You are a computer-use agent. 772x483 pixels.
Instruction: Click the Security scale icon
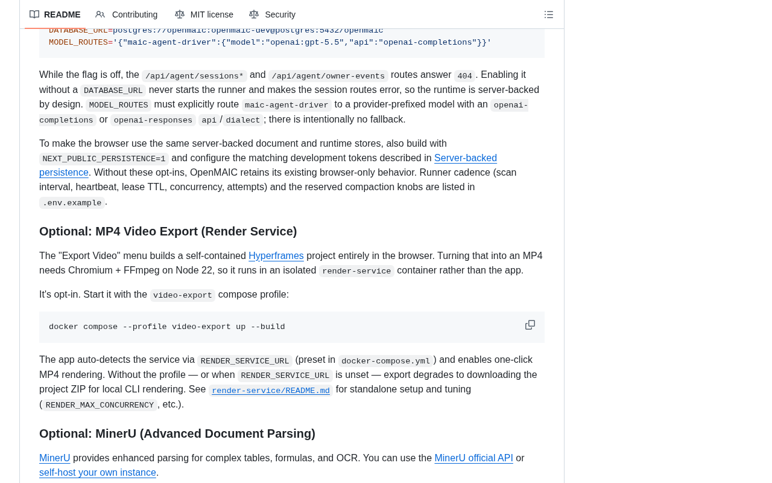(x=254, y=14)
